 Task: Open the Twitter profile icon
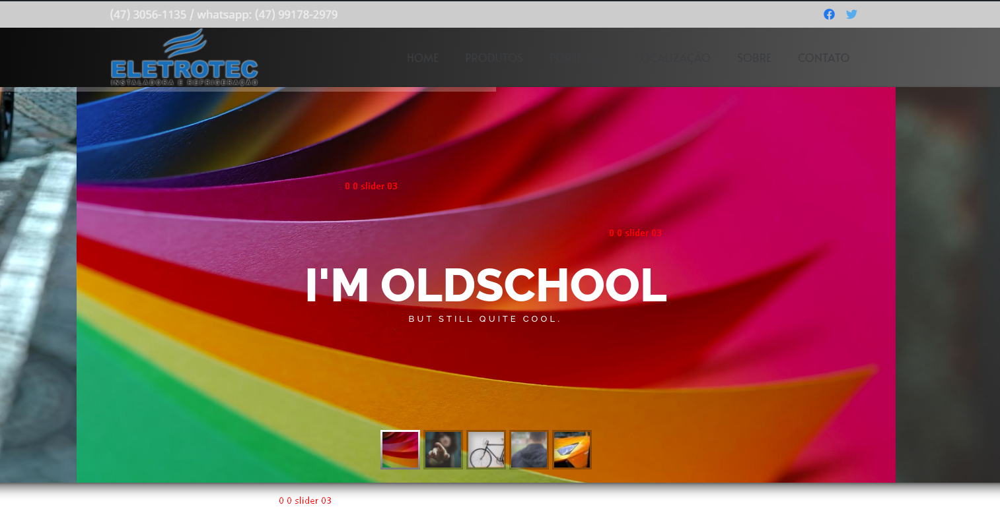851,15
